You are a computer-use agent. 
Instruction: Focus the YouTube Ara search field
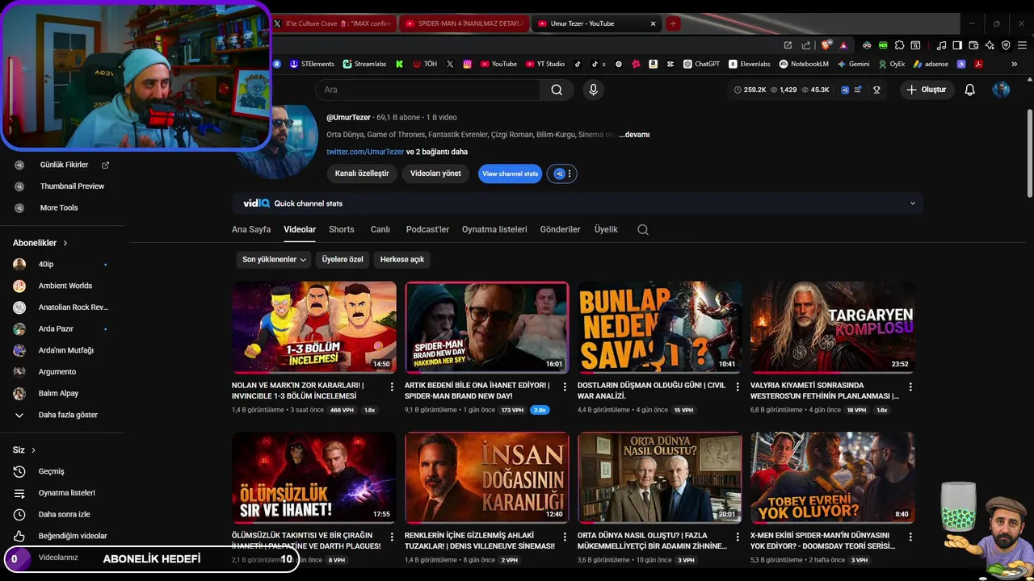[428, 90]
